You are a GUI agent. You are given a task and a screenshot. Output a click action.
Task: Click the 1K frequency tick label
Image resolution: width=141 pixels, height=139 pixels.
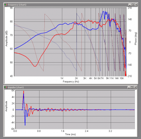62,78
